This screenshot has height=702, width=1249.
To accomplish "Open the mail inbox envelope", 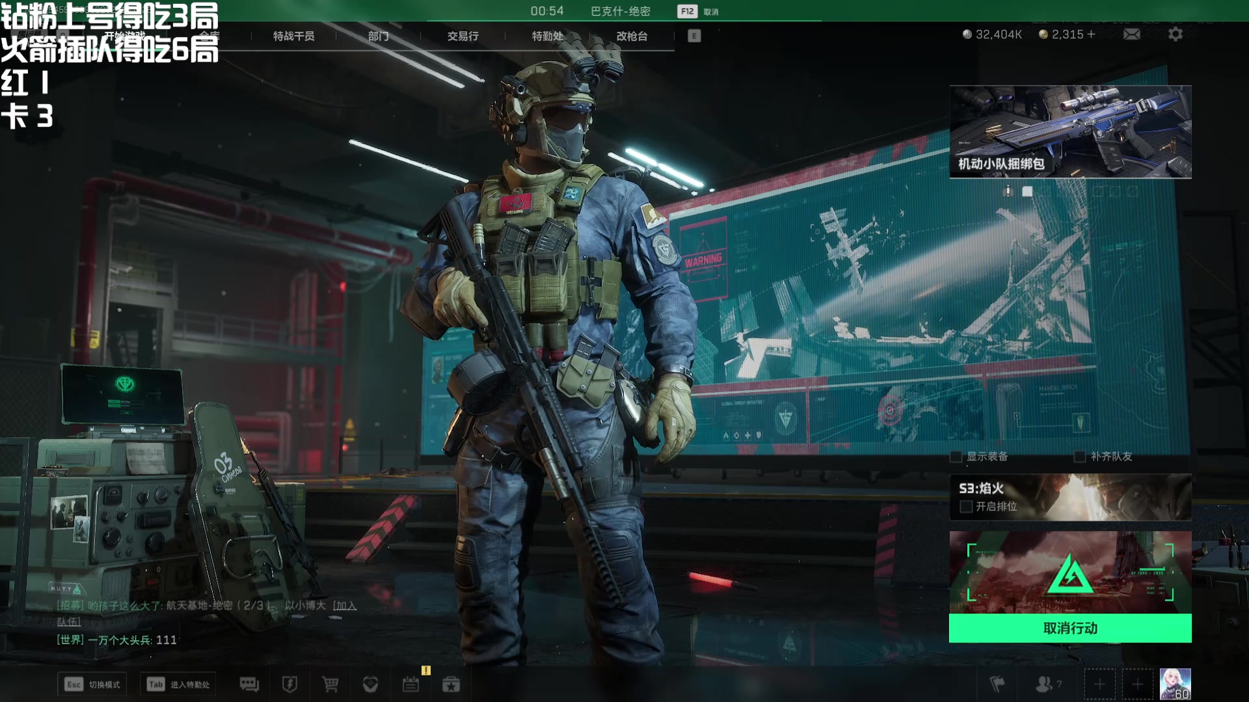I will point(1131,34).
